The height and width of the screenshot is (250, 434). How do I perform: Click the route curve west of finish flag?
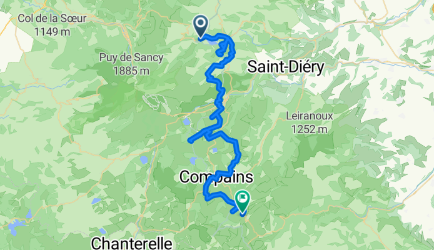(207, 192)
